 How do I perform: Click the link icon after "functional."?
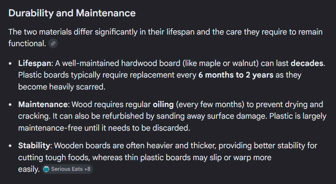(x=53, y=43)
